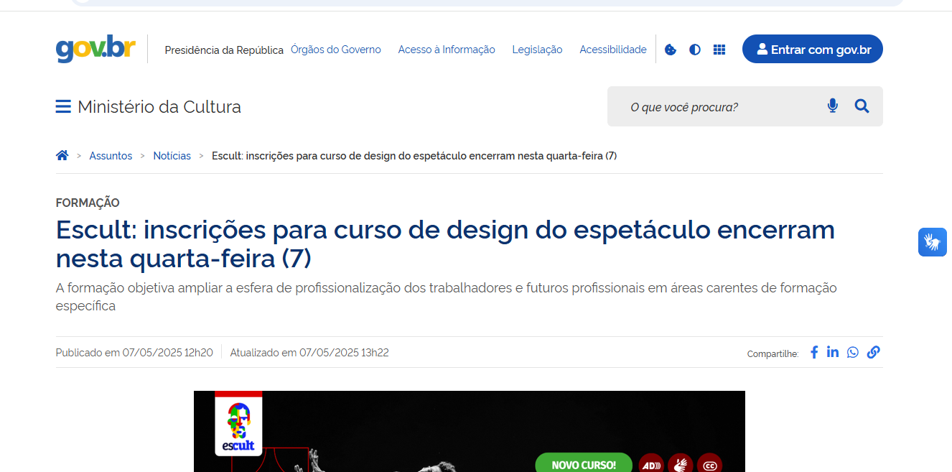Open Notícias breadcrumb link
This screenshot has width=952, height=472.
[172, 156]
